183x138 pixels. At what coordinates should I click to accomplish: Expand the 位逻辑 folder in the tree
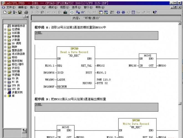coord(5,29)
